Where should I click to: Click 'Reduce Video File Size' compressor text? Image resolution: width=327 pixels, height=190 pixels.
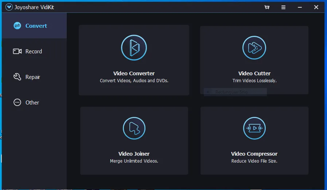point(254,161)
